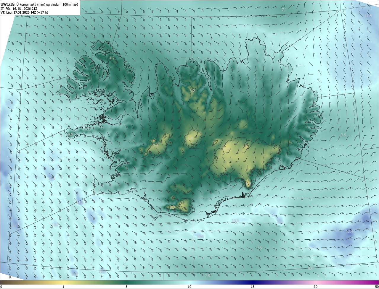The image size is (379, 289).
Task: Click the 12.4 value label on the map
Action: click(x=350, y=232)
